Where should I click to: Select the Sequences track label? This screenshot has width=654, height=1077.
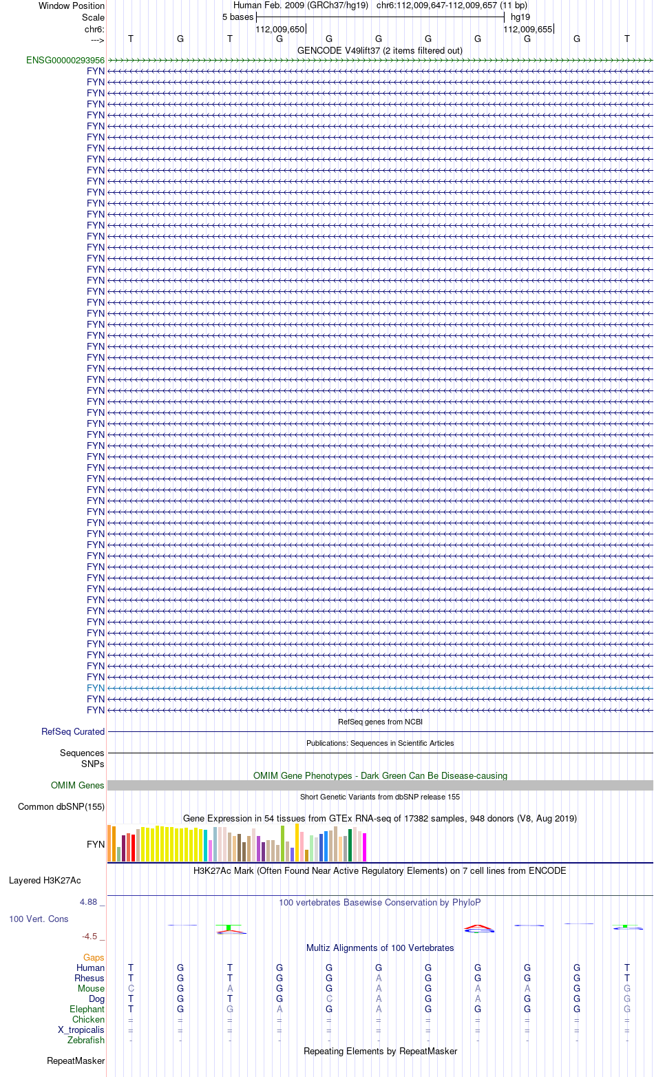[82, 753]
